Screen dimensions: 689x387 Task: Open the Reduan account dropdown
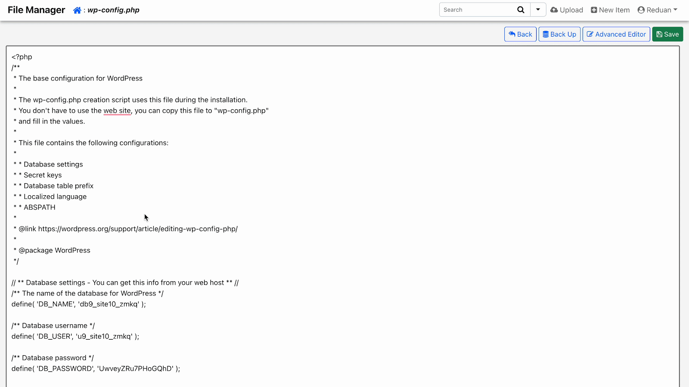(x=658, y=9)
